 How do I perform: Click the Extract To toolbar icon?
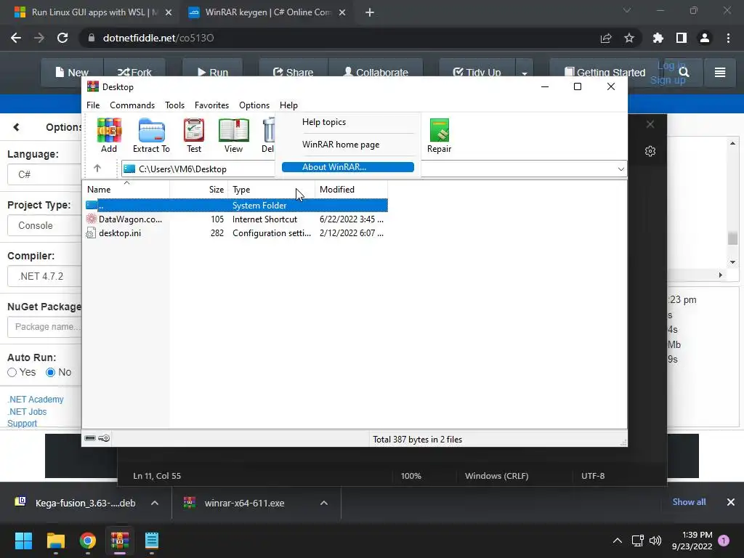(x=151, y=135)
